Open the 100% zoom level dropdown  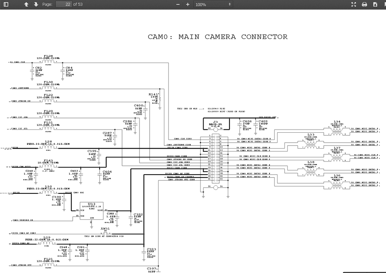tap(213, 5)
